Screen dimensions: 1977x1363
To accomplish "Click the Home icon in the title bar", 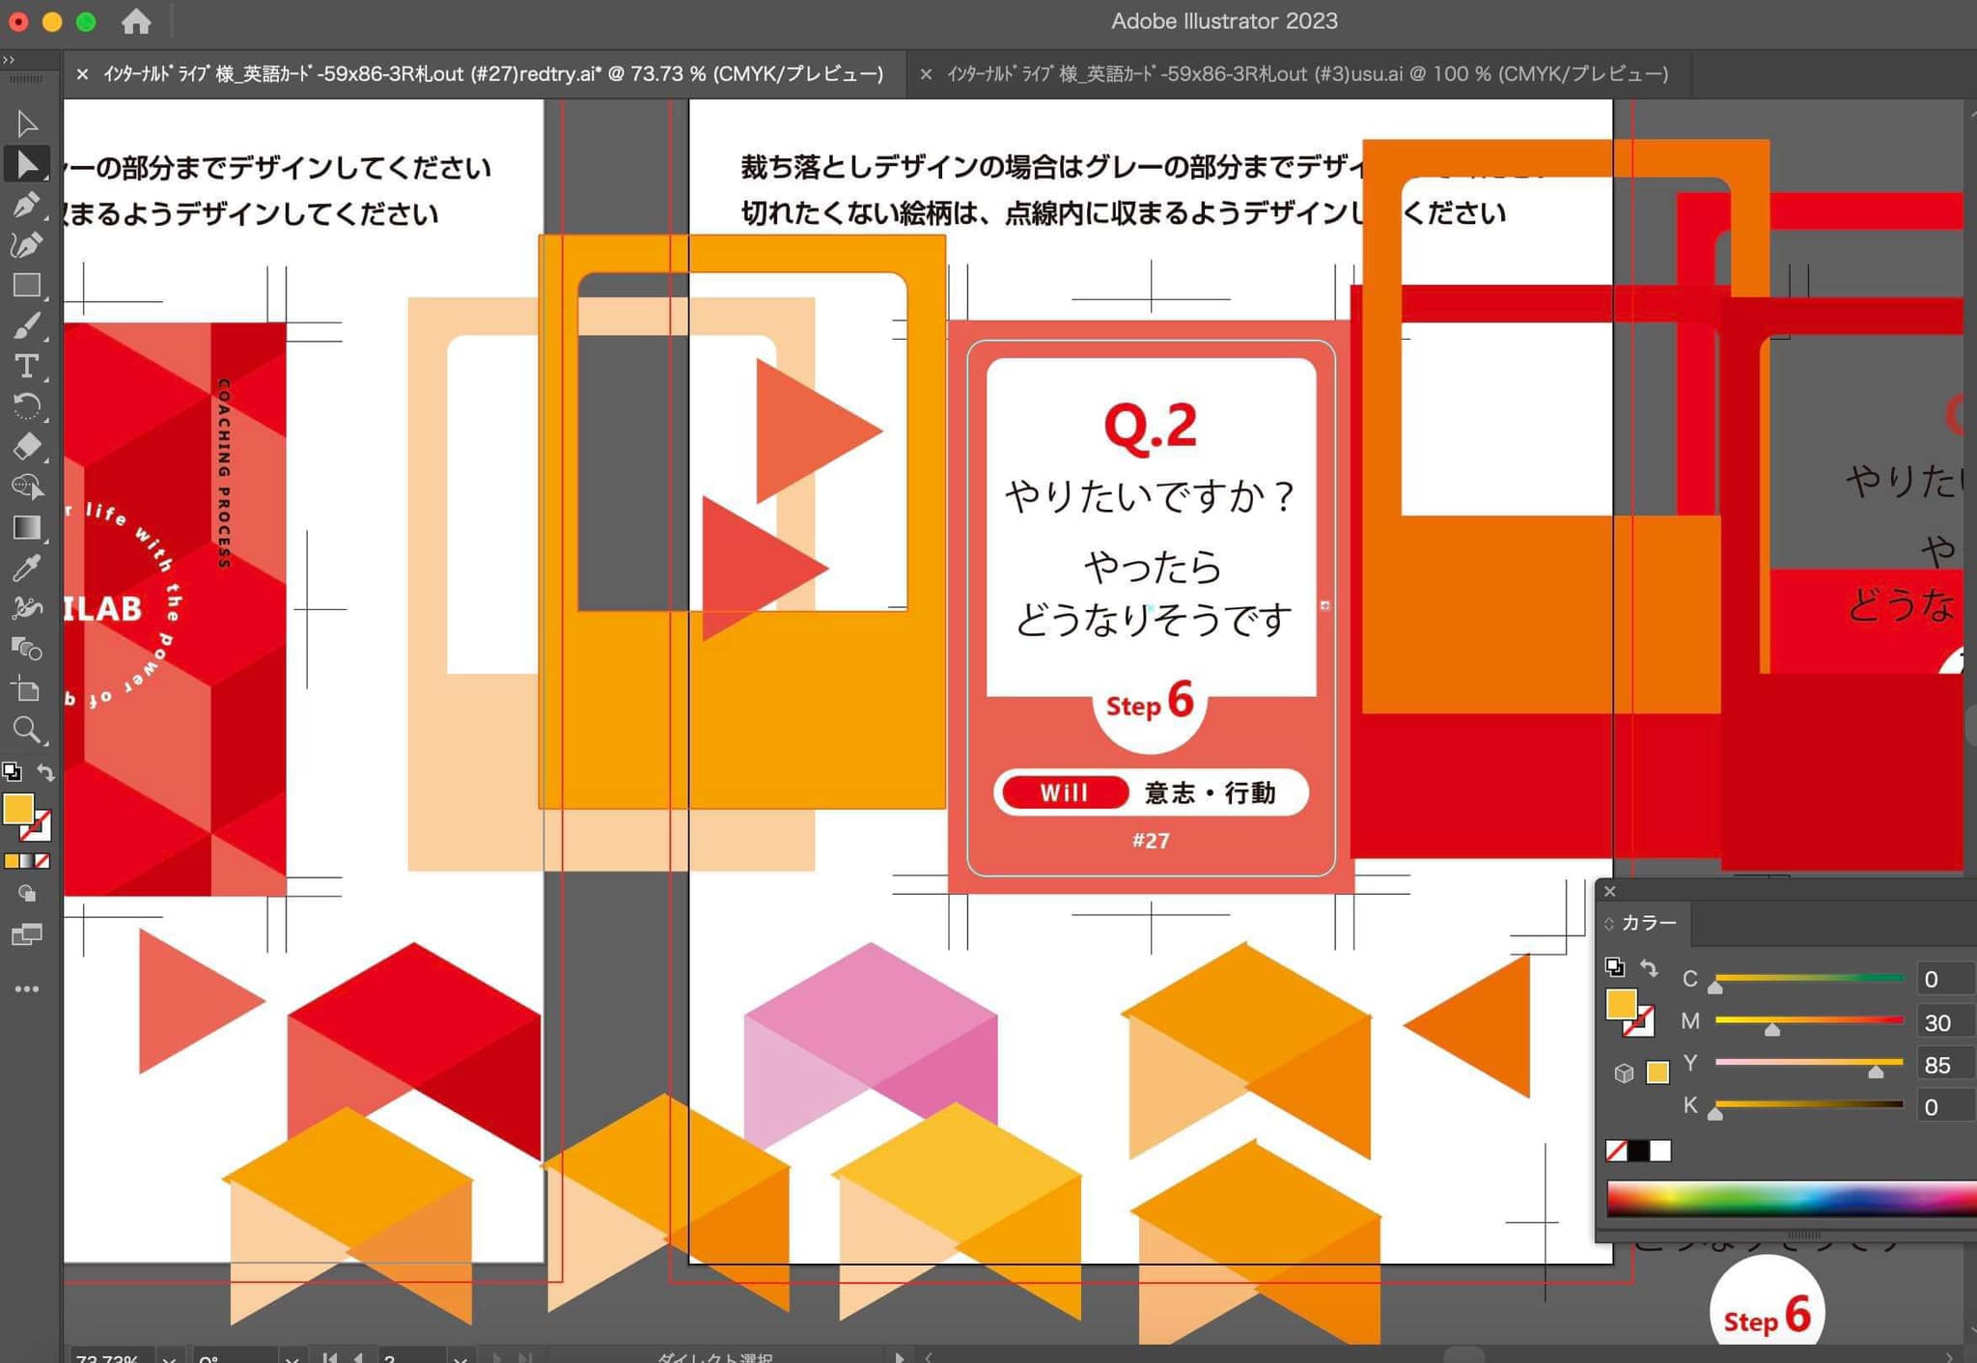I will pos(136,21).
